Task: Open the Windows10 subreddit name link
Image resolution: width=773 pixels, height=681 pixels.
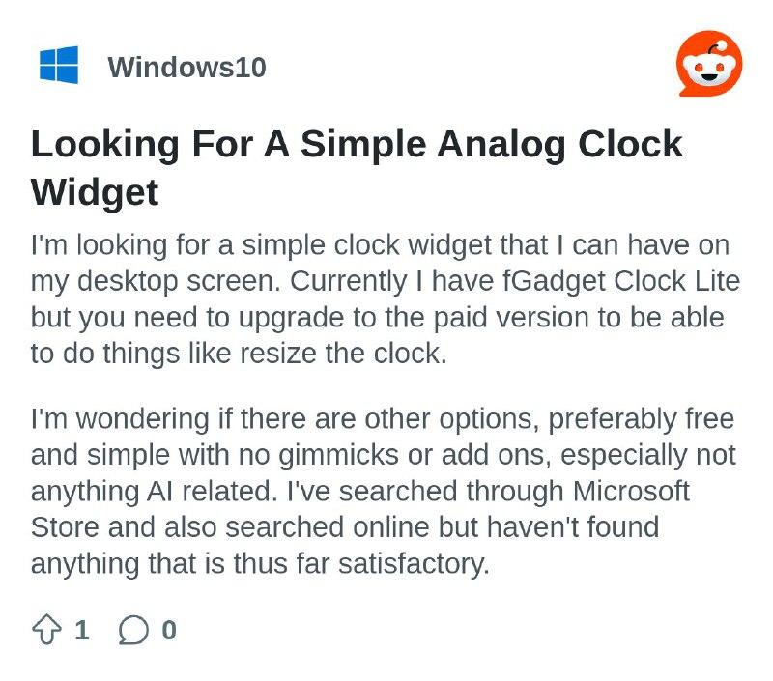Action: coord(186,67)
